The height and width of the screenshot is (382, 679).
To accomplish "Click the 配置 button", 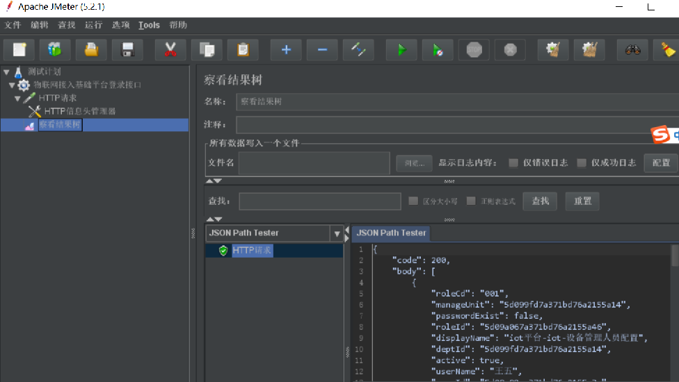I will 661,163.
